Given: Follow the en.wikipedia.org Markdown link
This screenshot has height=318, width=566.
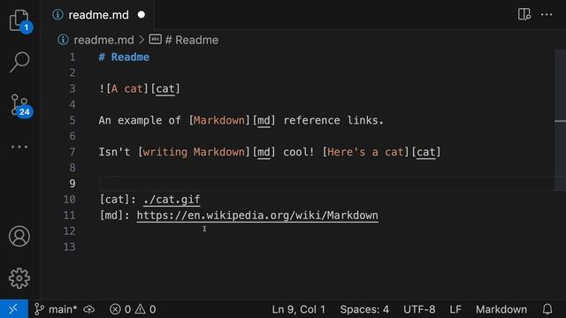Looking at the screenshot, I should pyautogui.click(x=257, y=216).
